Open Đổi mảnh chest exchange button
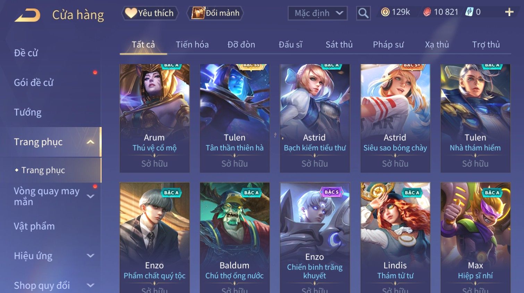This screenshot has height=293, width=524. coord(215,13)
